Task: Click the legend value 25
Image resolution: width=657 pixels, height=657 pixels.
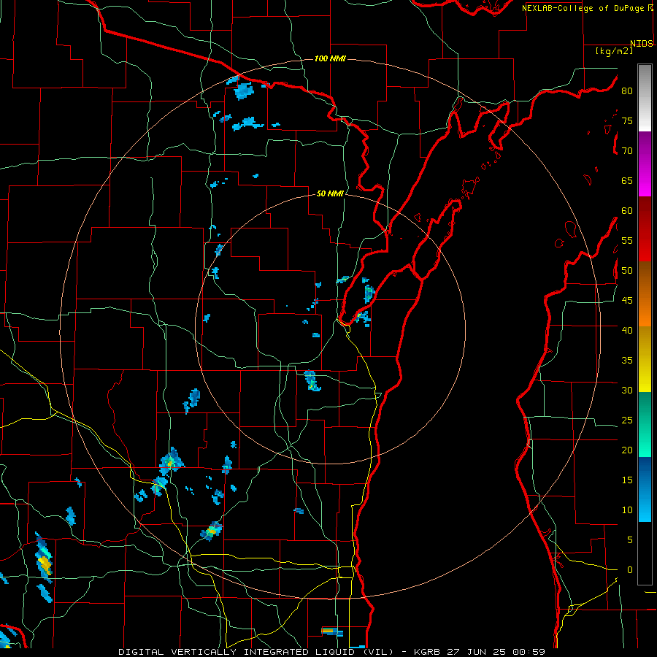Action: [627, 420]
